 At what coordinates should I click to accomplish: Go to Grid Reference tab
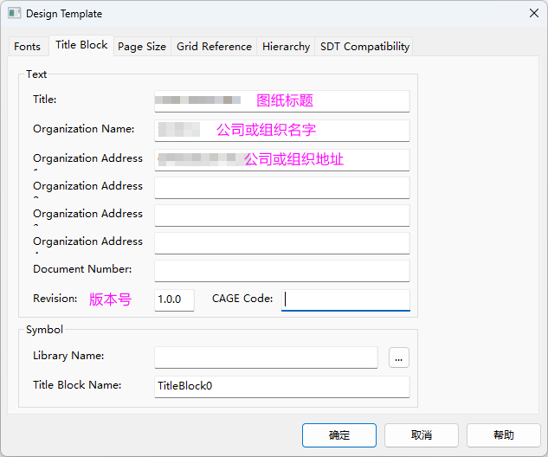(214, 47)
